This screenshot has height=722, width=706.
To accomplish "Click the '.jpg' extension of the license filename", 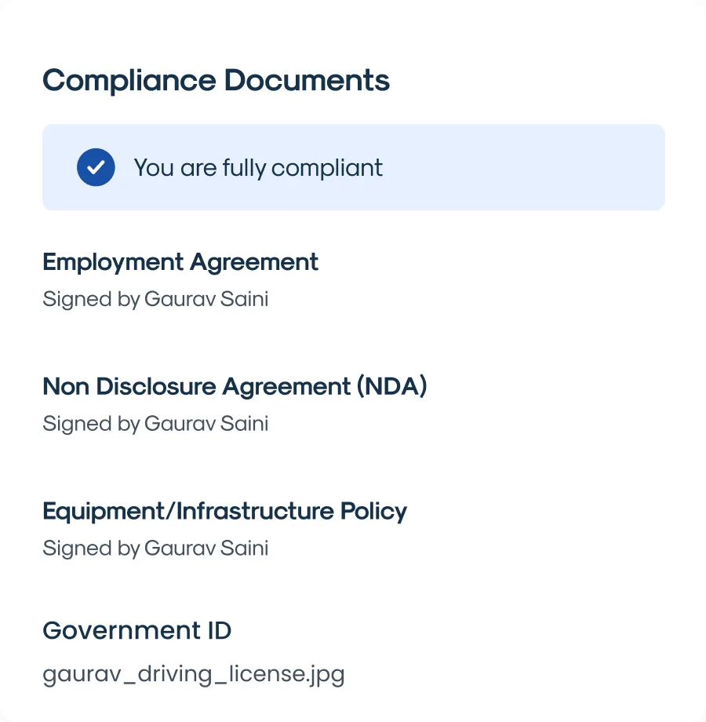I will click(323, 674).
